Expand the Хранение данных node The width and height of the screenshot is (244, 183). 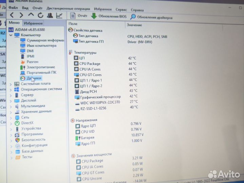coord(11,113)
